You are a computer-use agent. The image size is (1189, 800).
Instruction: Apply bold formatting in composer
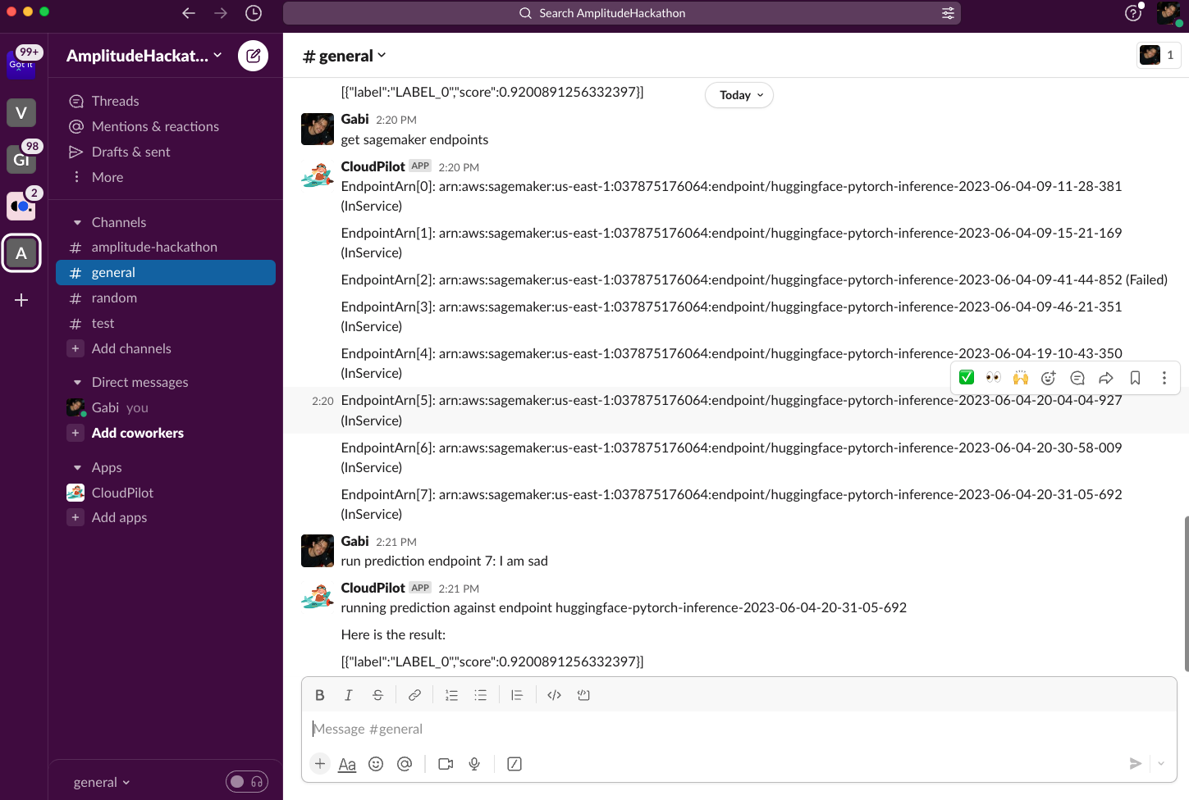[320, 695]
